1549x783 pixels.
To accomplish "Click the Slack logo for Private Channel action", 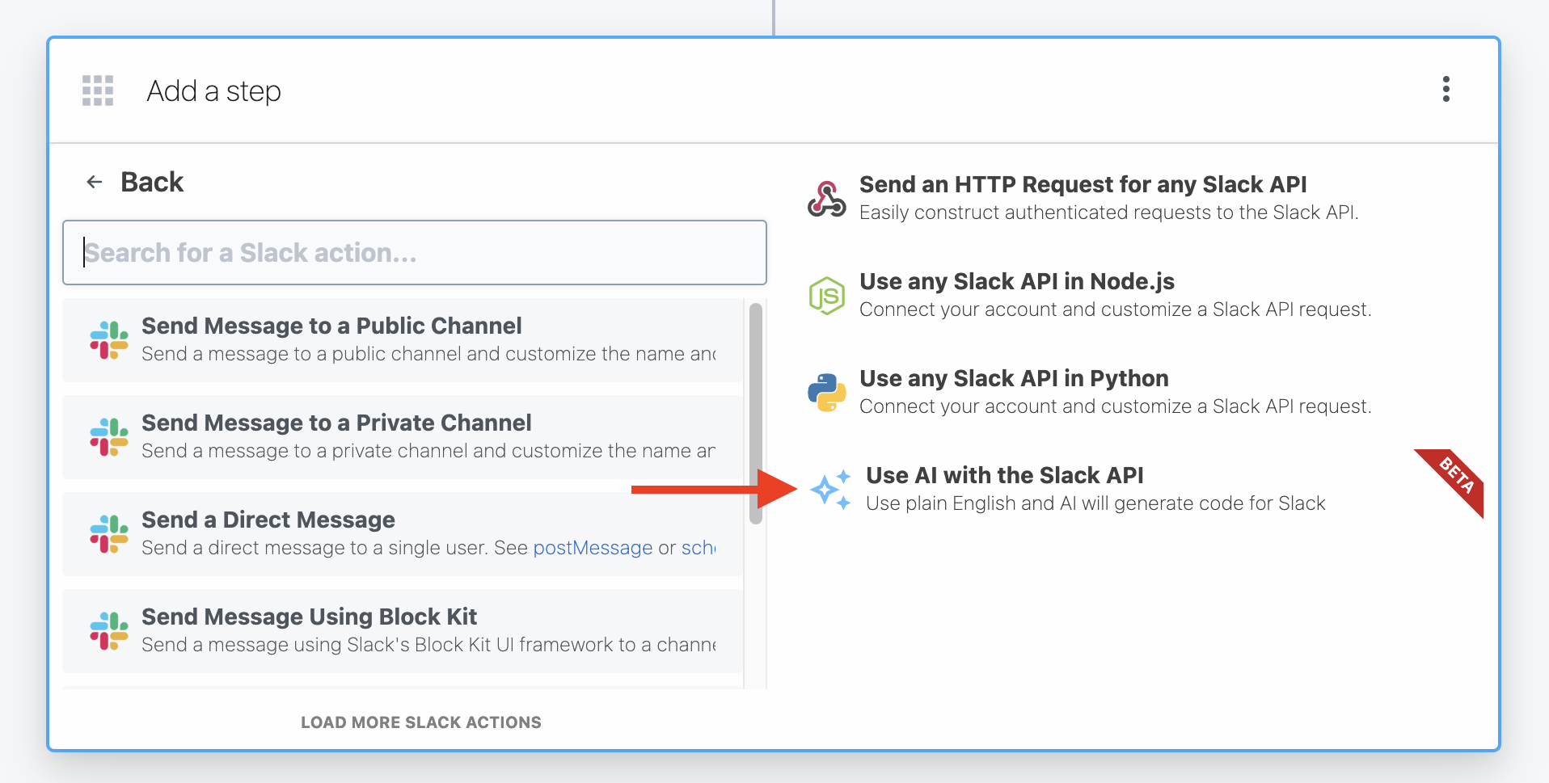I will (x=109, y=437).
